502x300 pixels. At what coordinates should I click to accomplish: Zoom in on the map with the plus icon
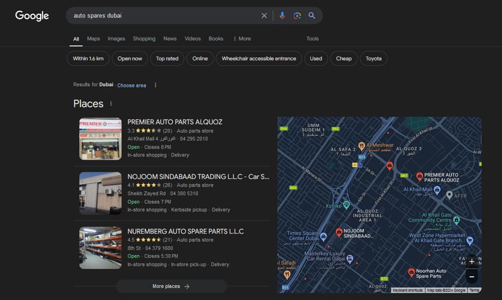pos(472,262)
